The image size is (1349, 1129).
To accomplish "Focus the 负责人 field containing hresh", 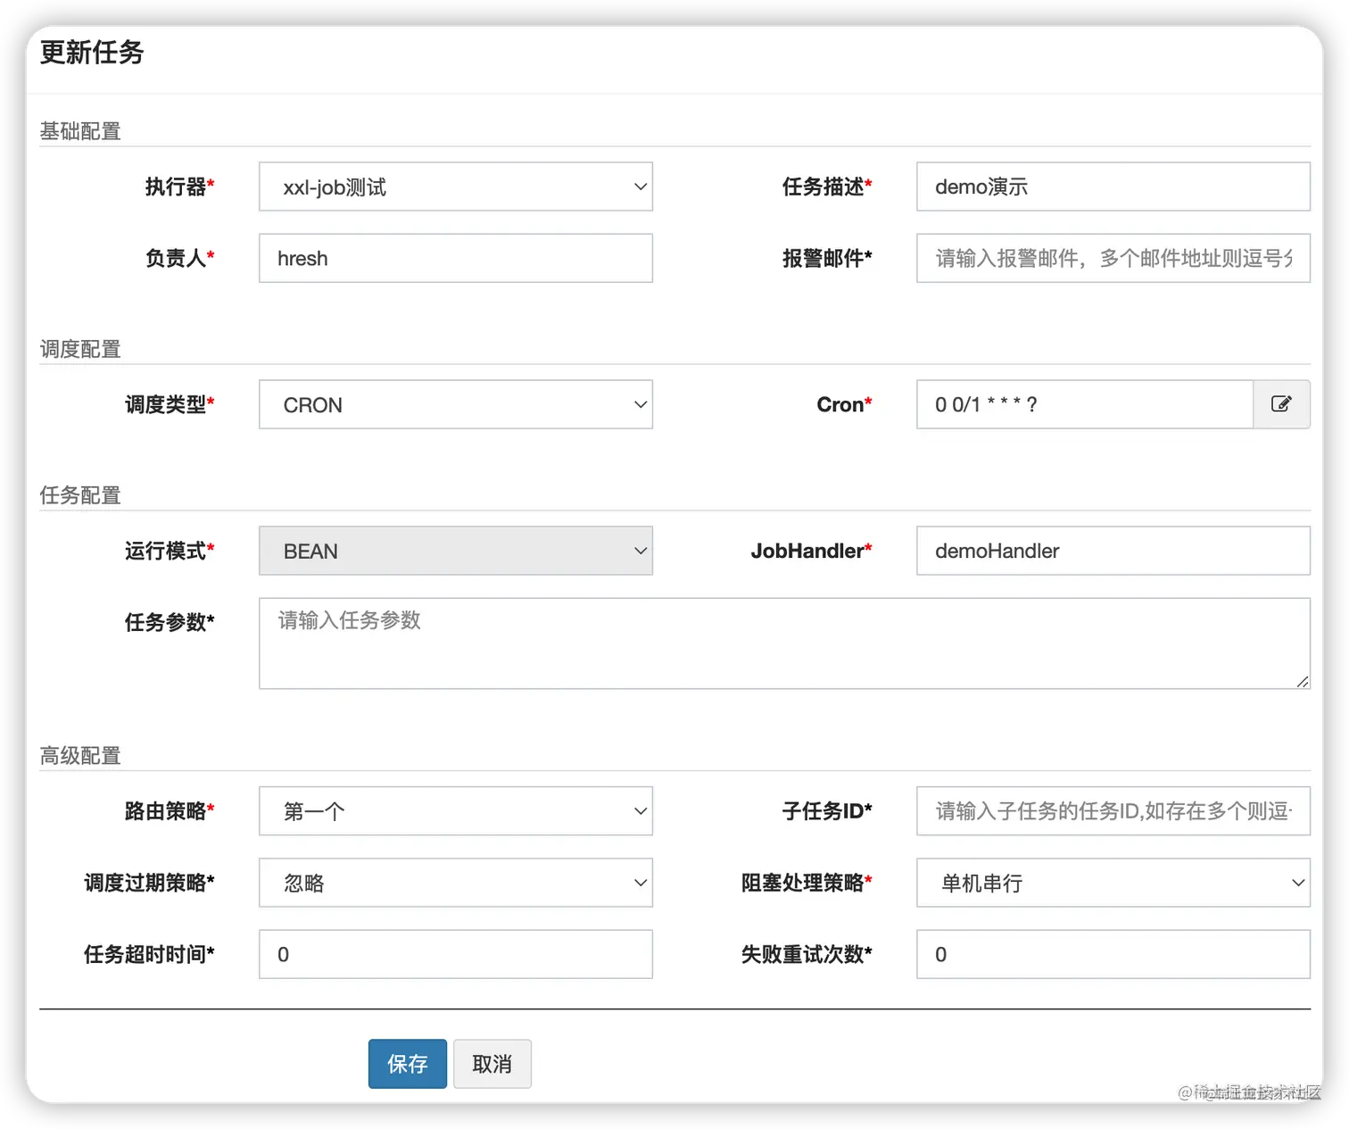I will (x=456, y=258).
